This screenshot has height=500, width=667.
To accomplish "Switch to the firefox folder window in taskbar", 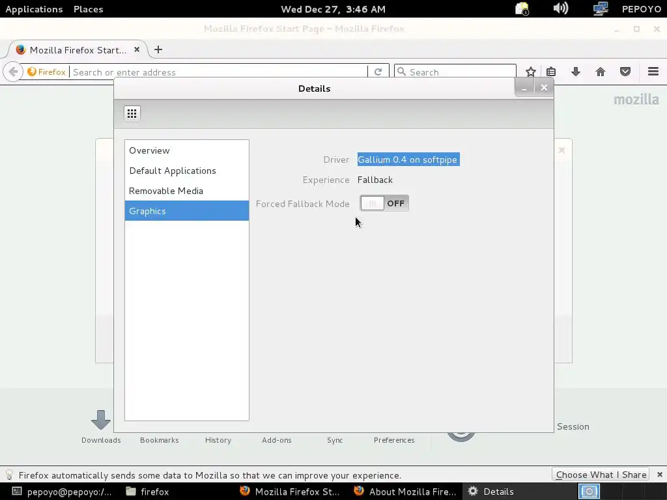I will pos(148,492).
